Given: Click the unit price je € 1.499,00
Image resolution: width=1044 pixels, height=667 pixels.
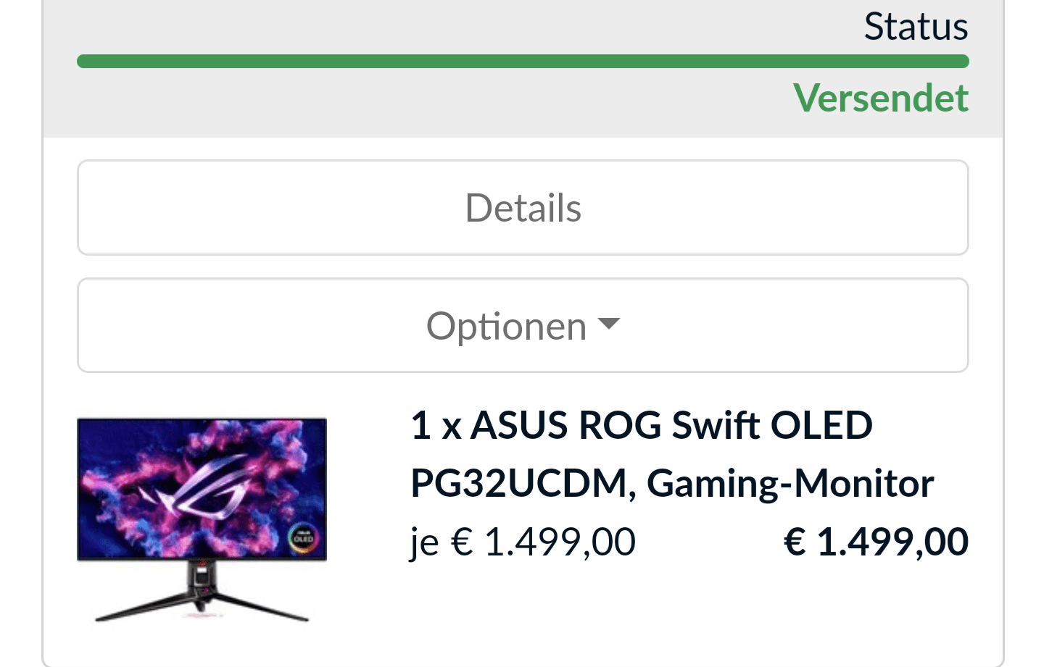Looking at the screenshot, I should click(x=523, y=542).
